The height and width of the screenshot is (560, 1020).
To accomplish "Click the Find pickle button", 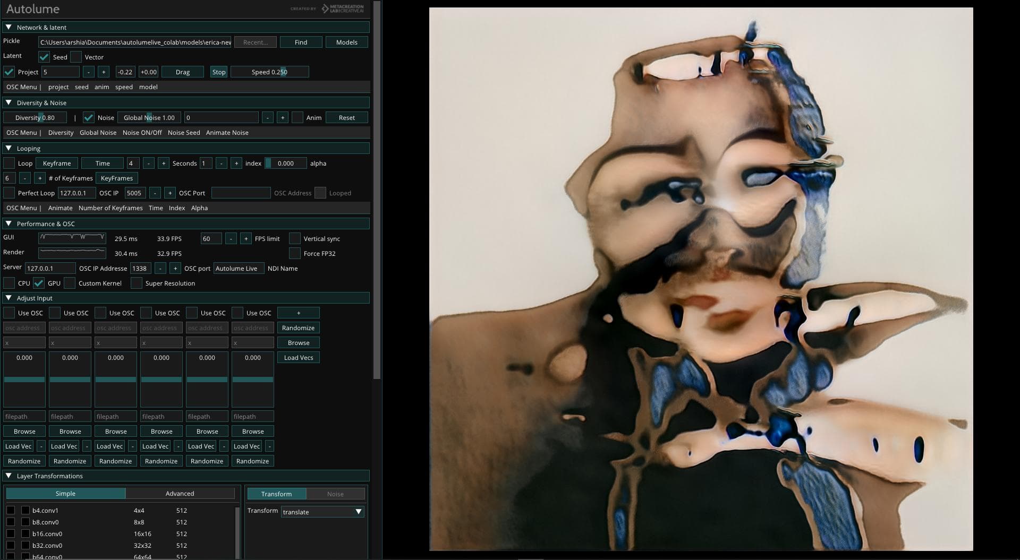I will (x=301, y=42).
